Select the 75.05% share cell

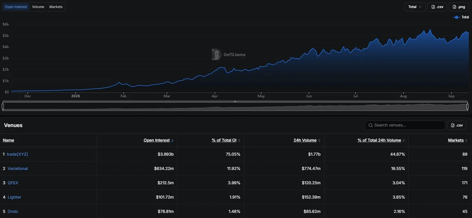[234, 154]
